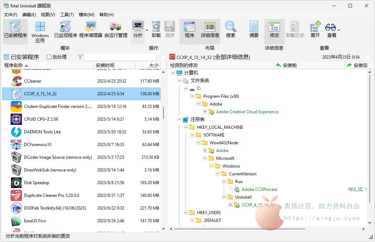Click the 检测到的修改 column header
The width and height of the screenshot is (375, 242).
(221, 65)
